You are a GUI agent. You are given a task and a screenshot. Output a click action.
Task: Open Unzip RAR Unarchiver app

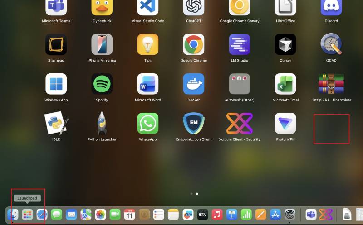pyautogui.click(x=331, y=84)
